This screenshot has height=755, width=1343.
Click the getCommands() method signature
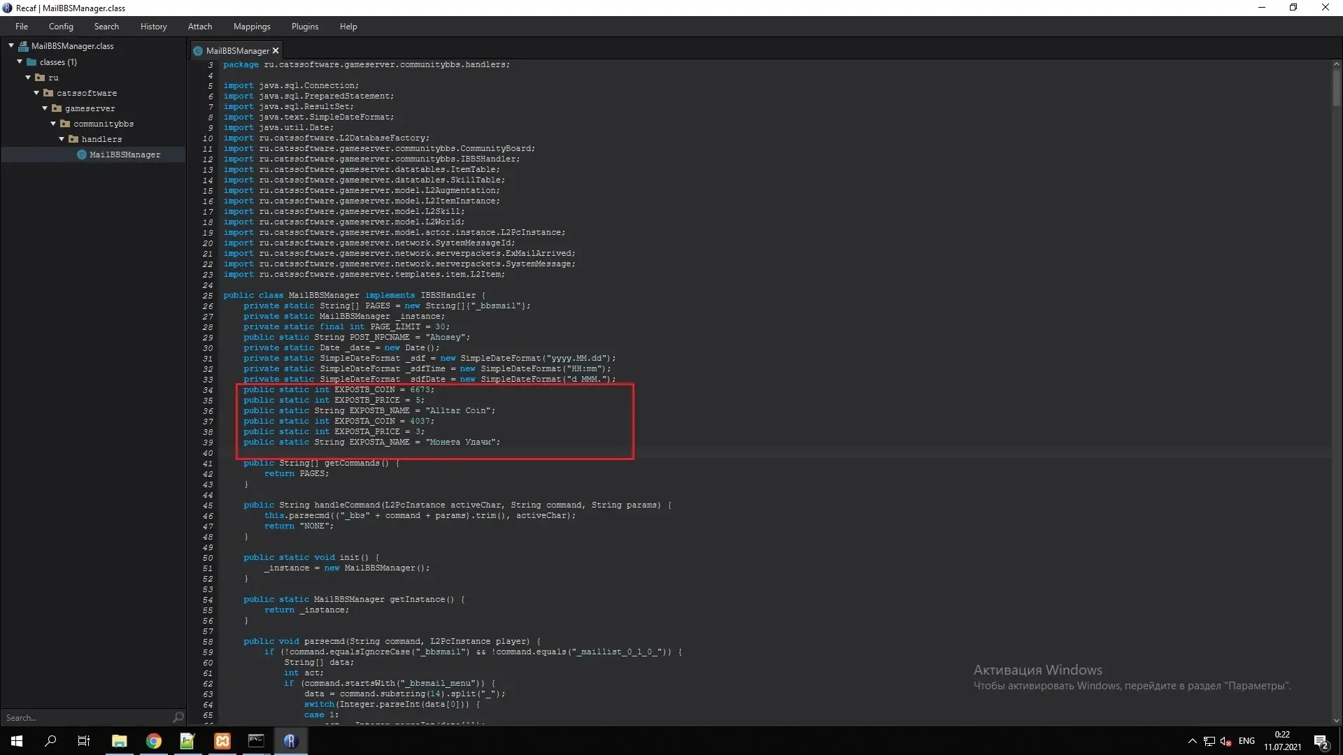click(x=322, y=463)
